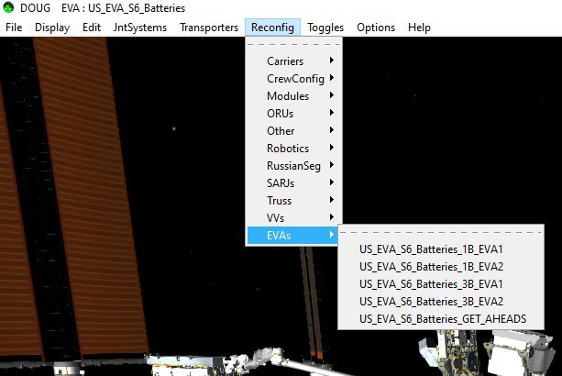Screen dimensions: 562x376
Task: Open the Edit menu
Action: (92, 28)
